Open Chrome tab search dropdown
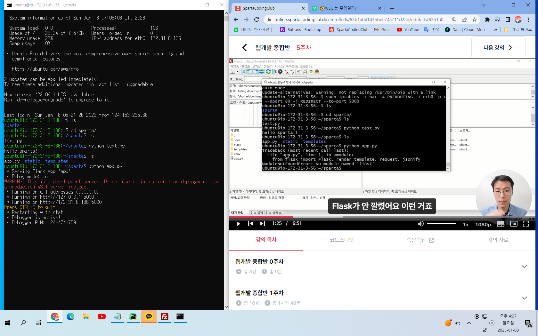The image size is (538, 336). click(484, 5)
